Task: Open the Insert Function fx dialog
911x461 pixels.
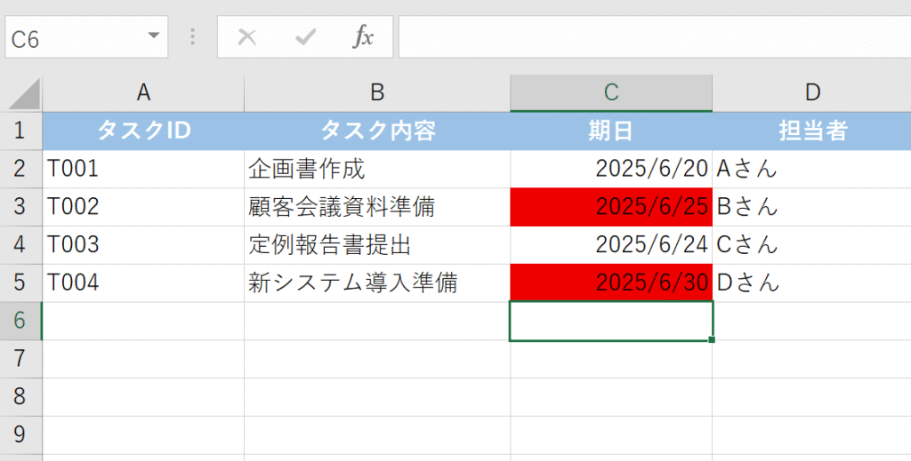Action: [x=363, y=37]
